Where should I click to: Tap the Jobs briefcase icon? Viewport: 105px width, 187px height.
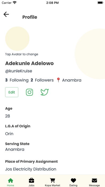point(32,181)
